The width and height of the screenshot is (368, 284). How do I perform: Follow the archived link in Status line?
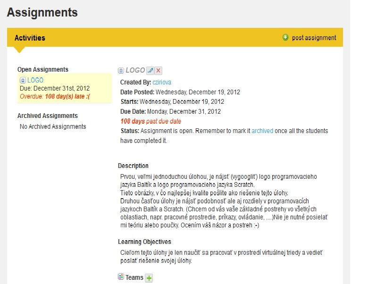coord(262,131)
